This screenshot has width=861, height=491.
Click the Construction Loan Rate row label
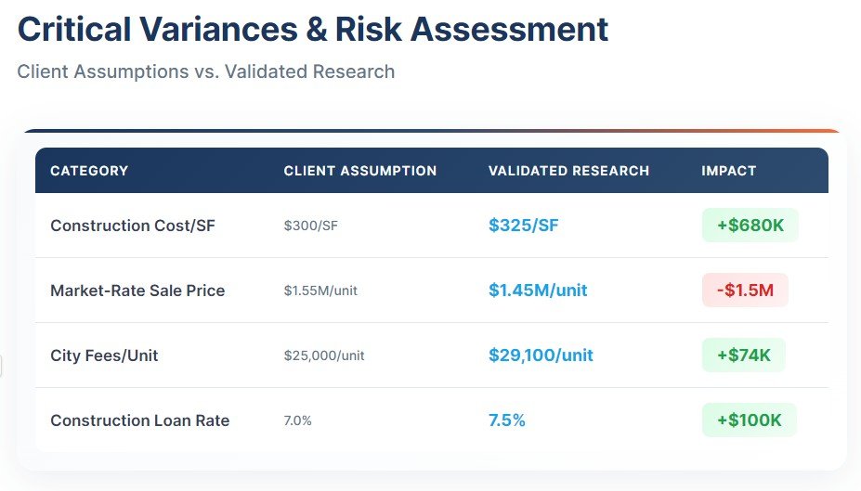(x=139, y=420)
